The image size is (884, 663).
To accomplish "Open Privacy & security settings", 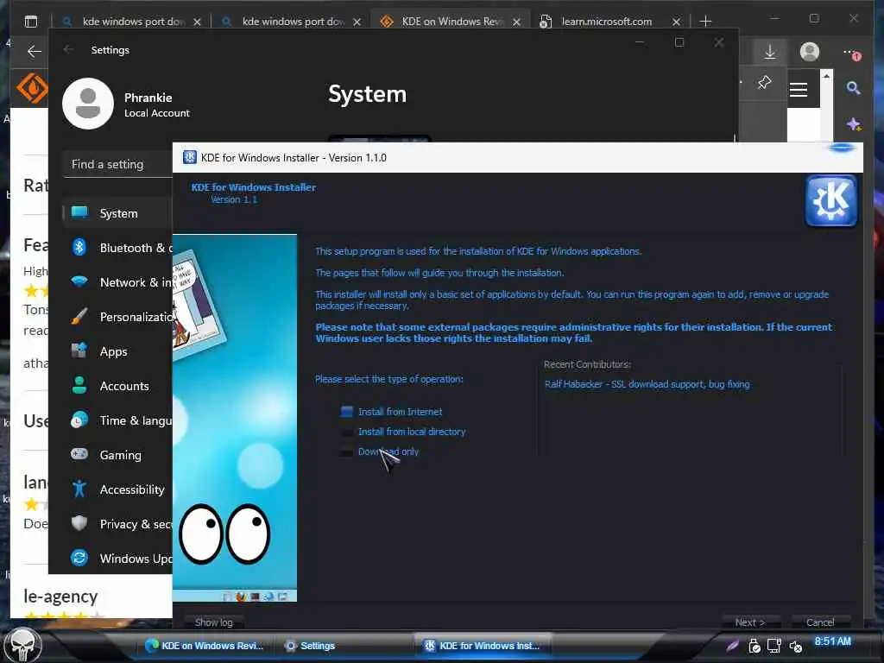I will (x=117, y=524).
